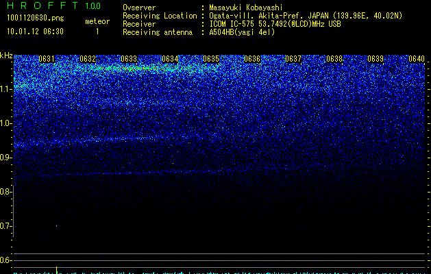431x274 pixels.
Task: Click the meteor count value 1
Action: (x=97, y=32)
